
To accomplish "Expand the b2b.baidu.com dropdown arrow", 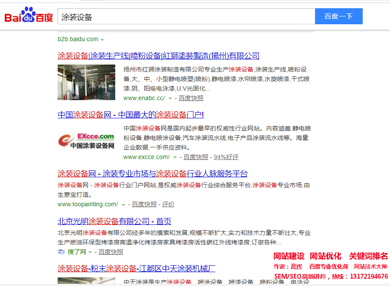I will tap(102, 40).
